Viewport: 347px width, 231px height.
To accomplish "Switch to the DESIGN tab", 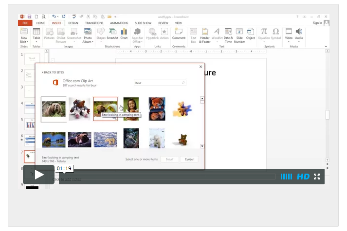I will tap(73, 23).
